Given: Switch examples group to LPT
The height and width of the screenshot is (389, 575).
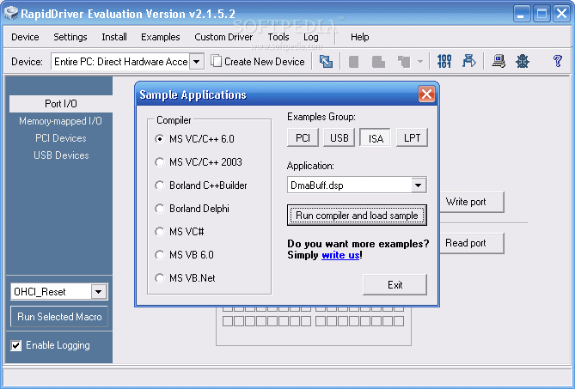Looking at the screenshot, I should click(412, 137).
